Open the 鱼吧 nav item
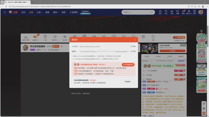The height and width of the screenshot is (117, 209). pos(63,12)
